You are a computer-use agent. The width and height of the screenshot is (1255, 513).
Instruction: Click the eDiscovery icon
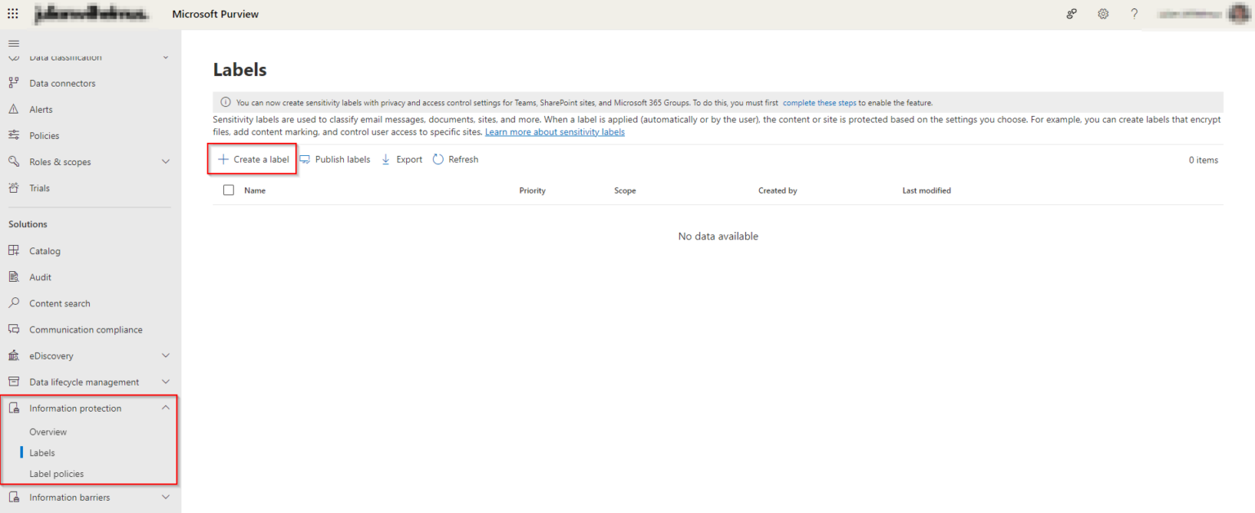click(14, 355)
